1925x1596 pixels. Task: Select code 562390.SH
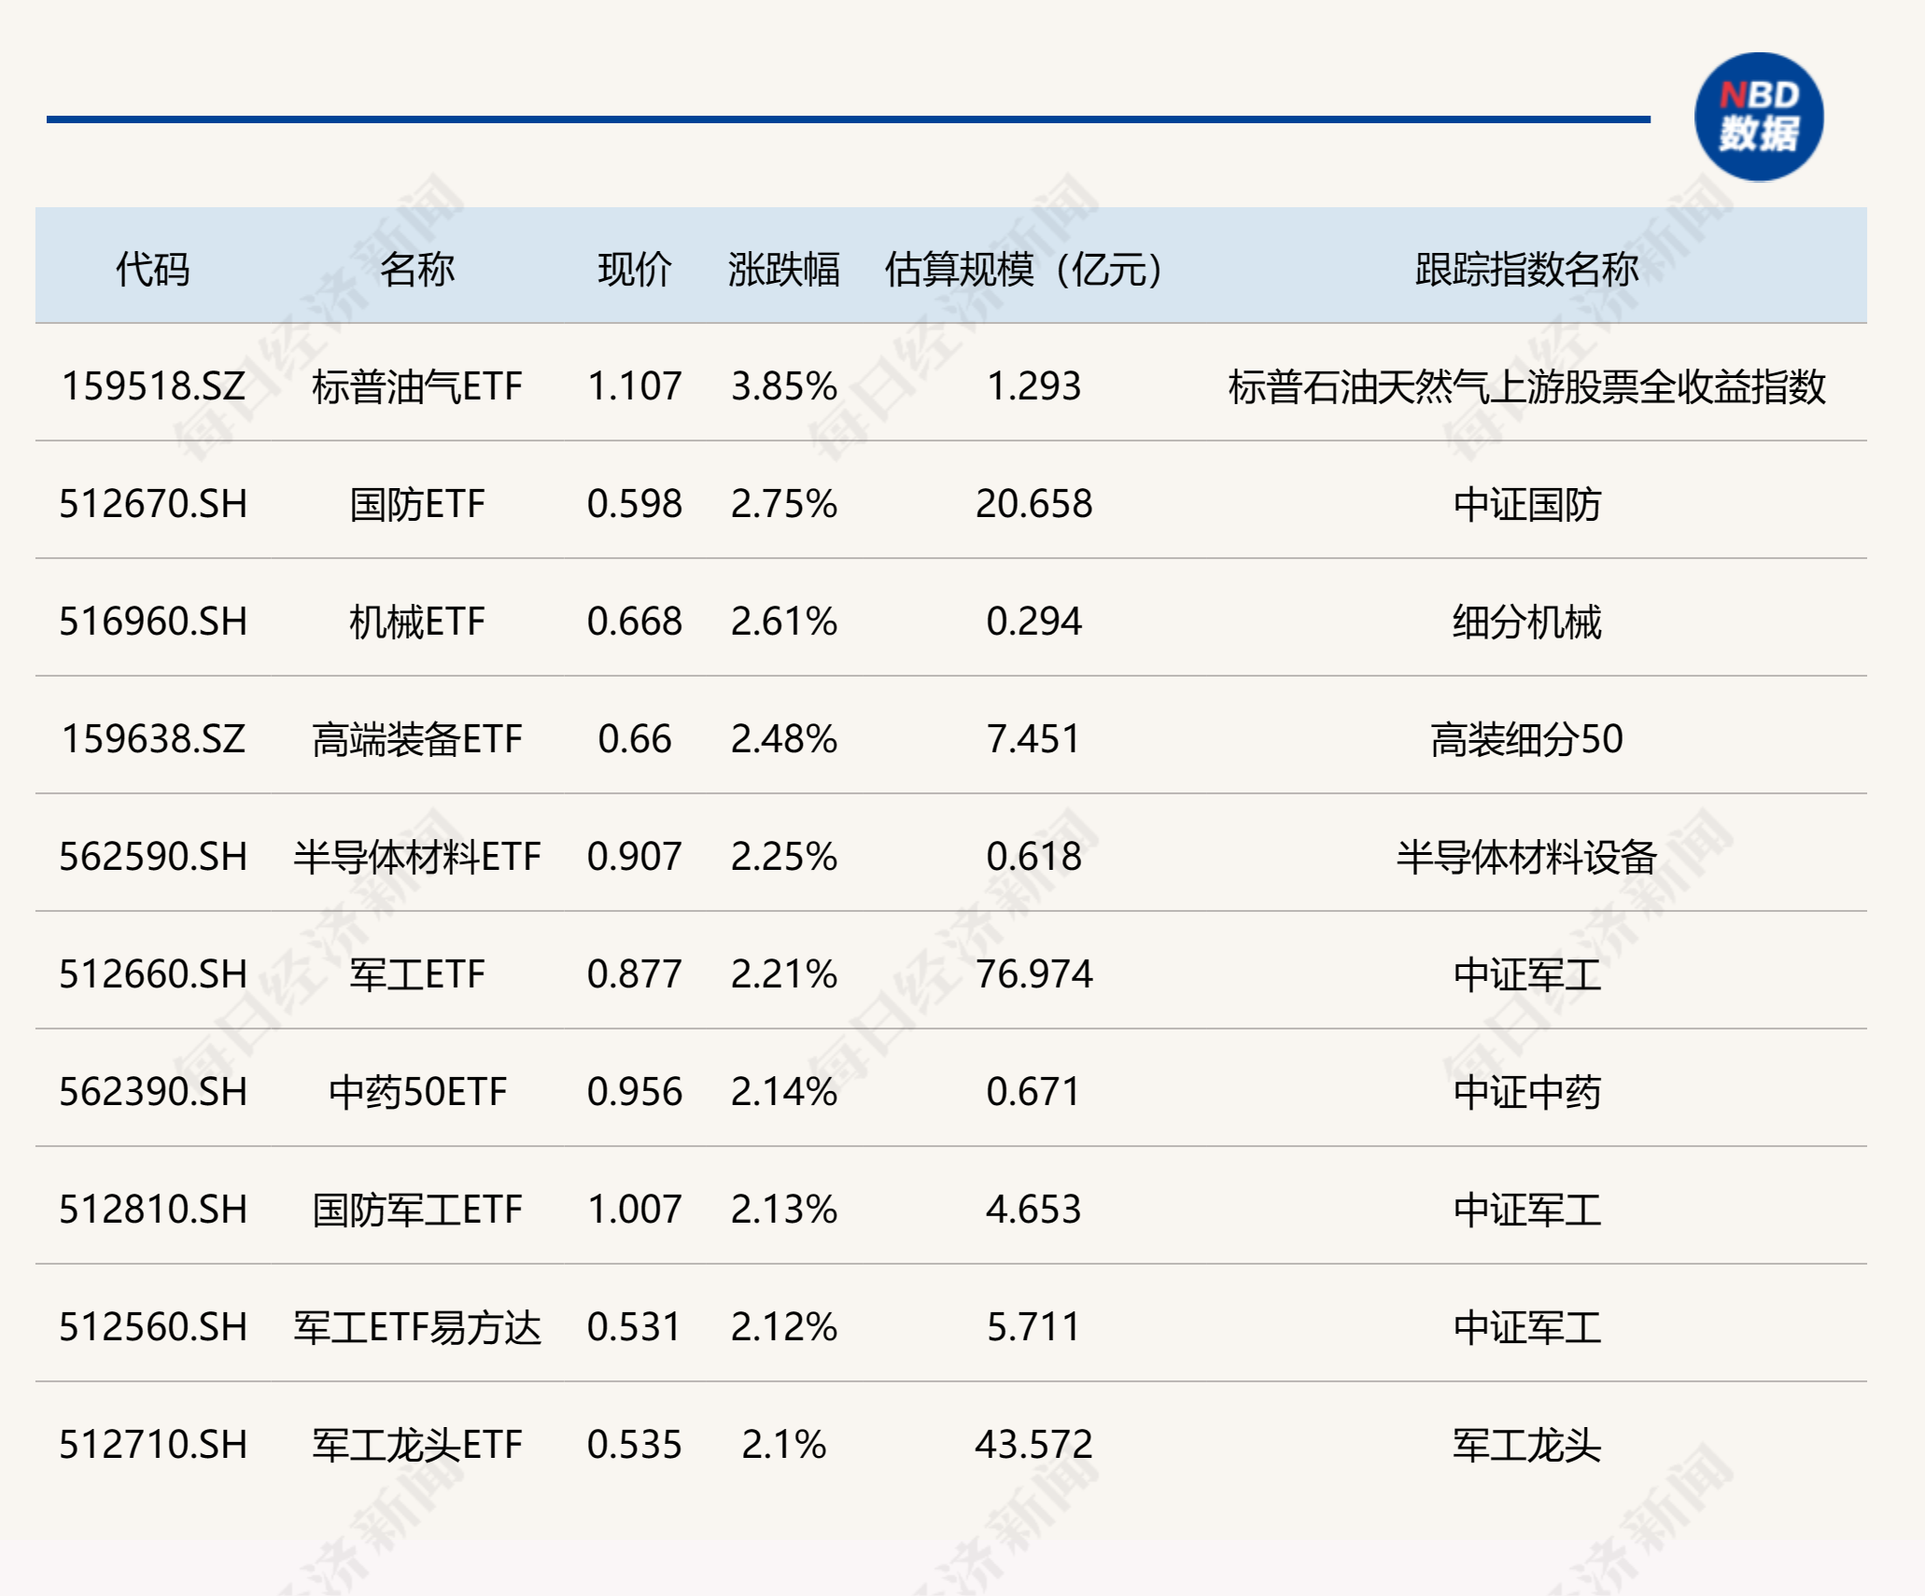tap(153, 1092)
